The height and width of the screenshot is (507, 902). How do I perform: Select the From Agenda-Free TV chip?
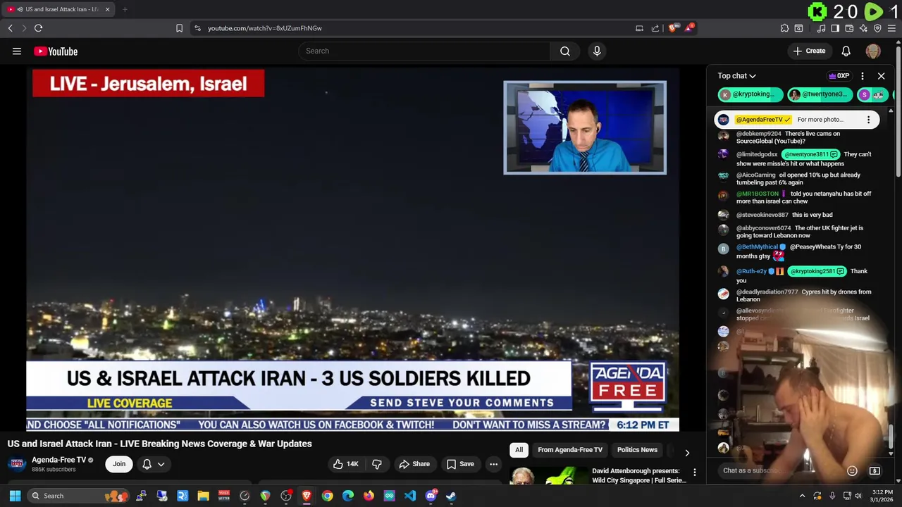[x=570, y=450]
